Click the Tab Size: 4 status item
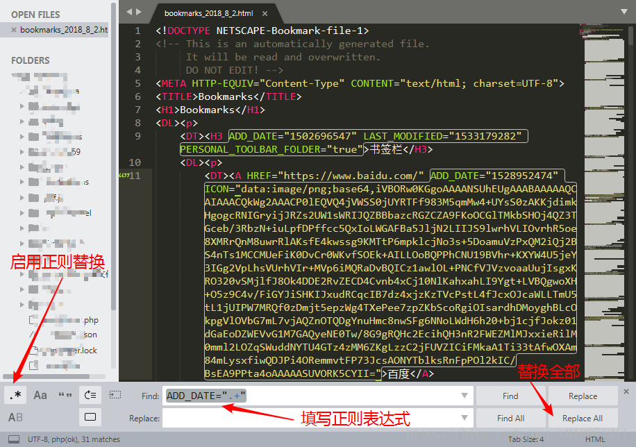The image size is (636, 447). [x=526, y=439]
